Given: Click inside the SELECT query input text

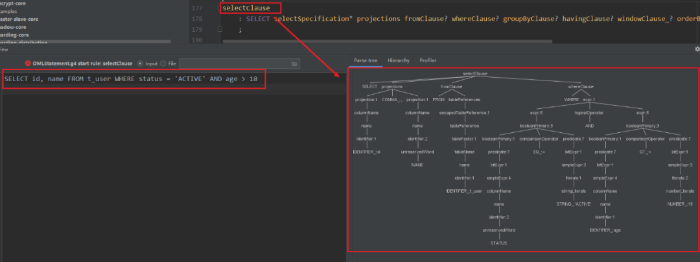Looking at the screenshot, I should 131,78.
